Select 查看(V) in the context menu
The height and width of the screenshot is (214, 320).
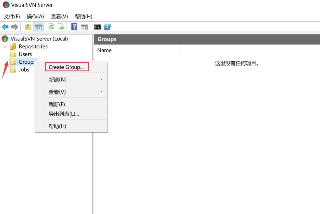(71, 92)
